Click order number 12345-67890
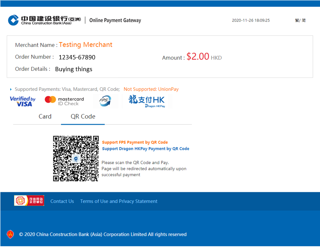 (77, 57)
